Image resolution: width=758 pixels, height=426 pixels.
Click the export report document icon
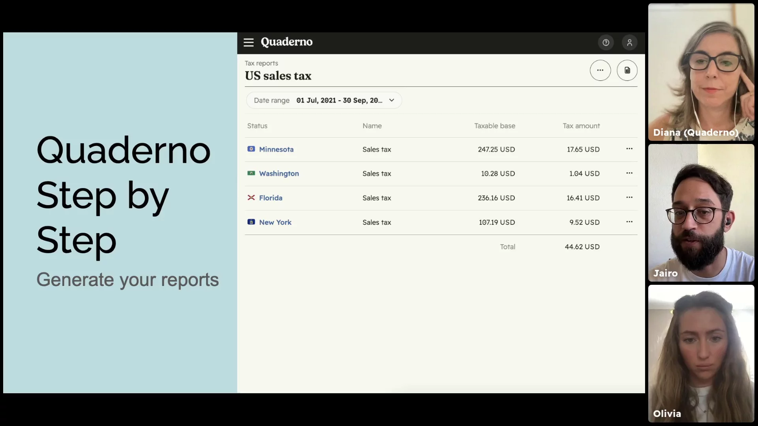click(627, 70)
